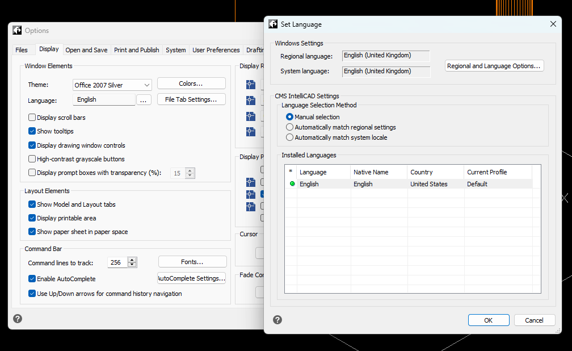
Task: Select Automatically match system locale
Action: click(x=289, y=137)
